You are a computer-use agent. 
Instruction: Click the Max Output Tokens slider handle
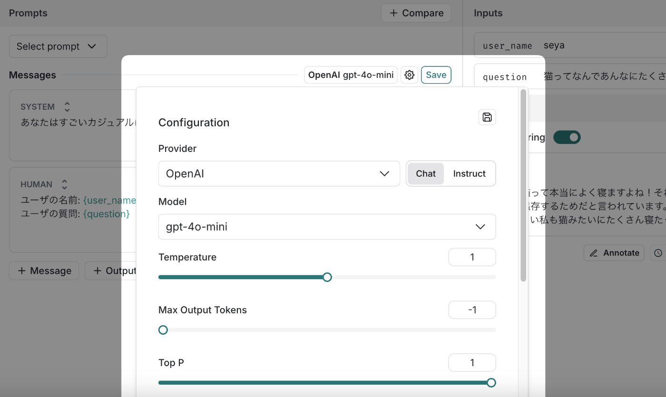coord(163,330)
